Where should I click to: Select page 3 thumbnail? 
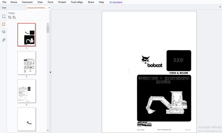27,91
